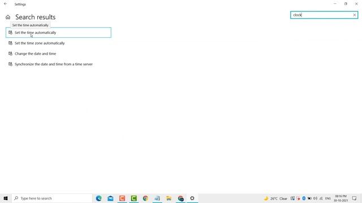Open the Settings home icon
This screenshot has height=203, width=362.
pyautogui.click(x=8, y=17)
